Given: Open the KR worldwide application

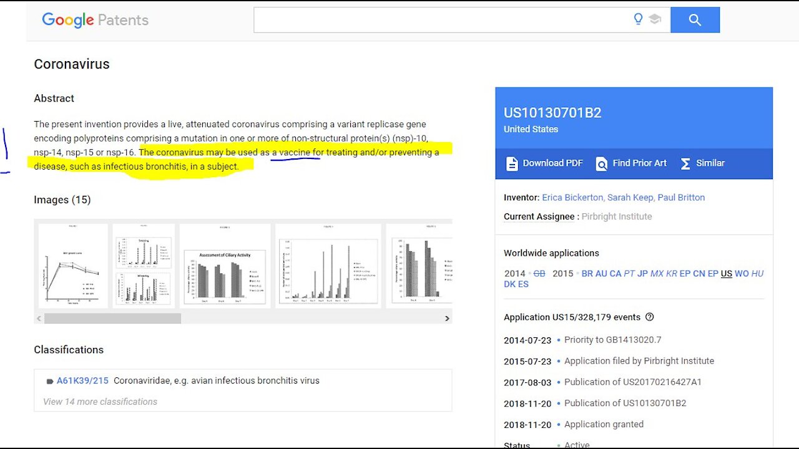Looking at the screenshot, I should 672,274.
